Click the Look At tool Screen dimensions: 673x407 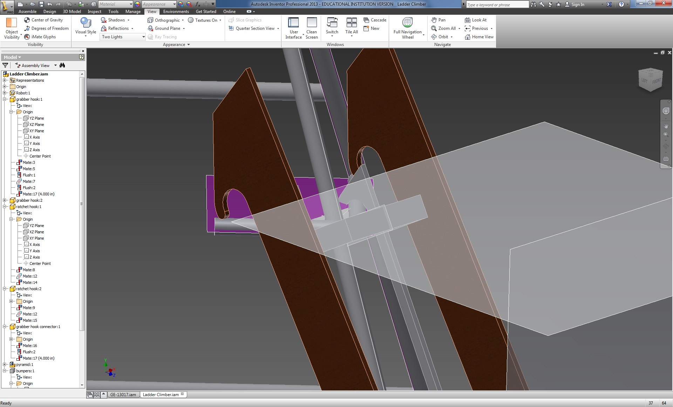point(476,20)
